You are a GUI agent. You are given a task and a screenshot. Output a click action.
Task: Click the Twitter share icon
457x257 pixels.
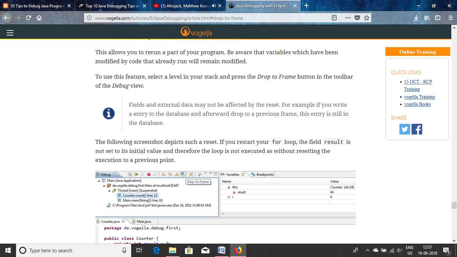(404, 129)
